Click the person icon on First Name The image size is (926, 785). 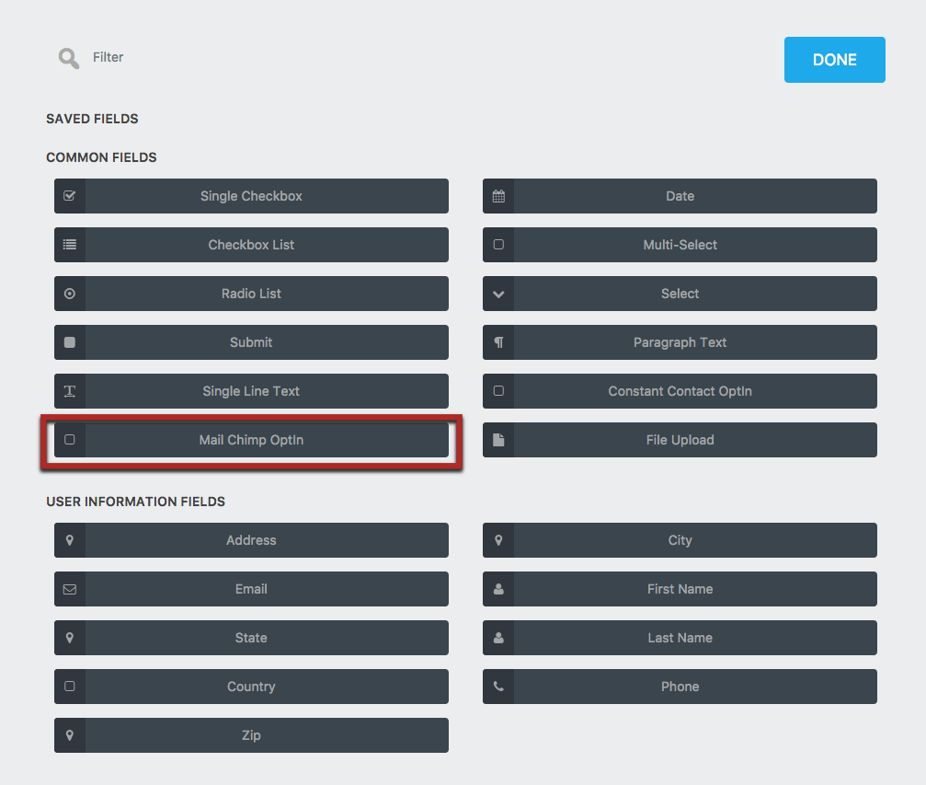498,589
